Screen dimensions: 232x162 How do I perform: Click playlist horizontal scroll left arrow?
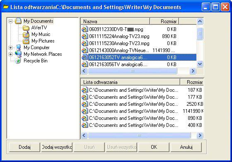click(x=84, y=135)
